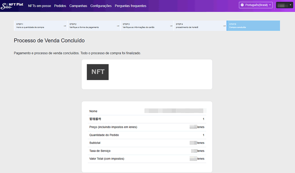Image resolution: width=295 pixels, height=173 pixels.
Task: Click the Taxa de Serviço row
Action: tap(147, 151)
